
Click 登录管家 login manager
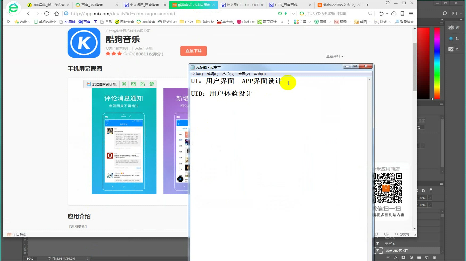[x=404, y=22]
